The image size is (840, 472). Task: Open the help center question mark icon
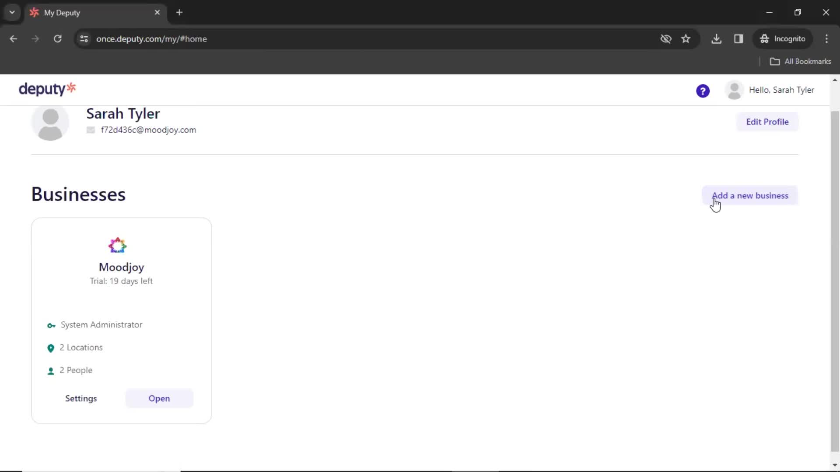(x=703, y=90)
